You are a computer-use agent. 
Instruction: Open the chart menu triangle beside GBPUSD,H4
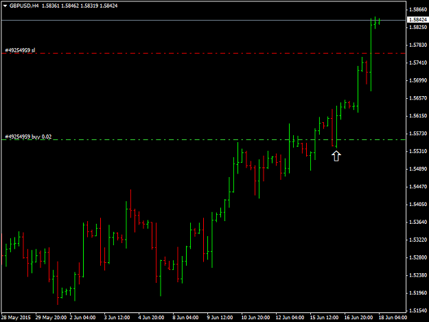(x=5, y=5)
